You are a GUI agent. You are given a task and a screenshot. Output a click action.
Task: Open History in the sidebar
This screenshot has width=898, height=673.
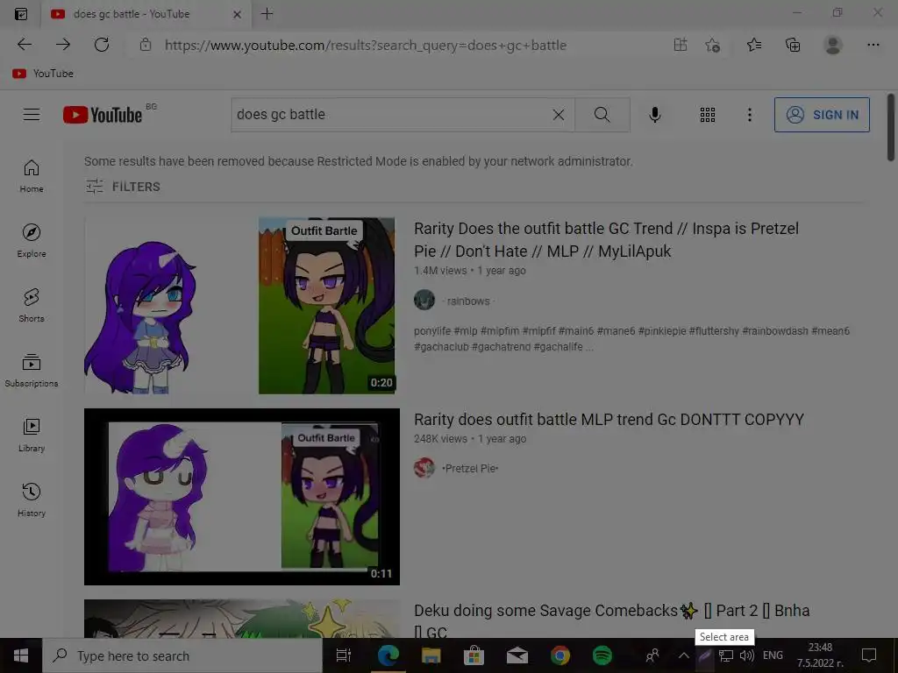coord(32,500)
